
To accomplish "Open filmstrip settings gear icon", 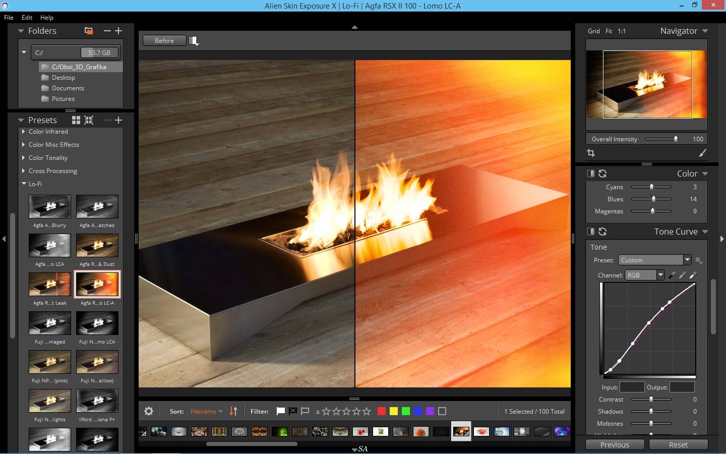I will (x=149, y=411).
